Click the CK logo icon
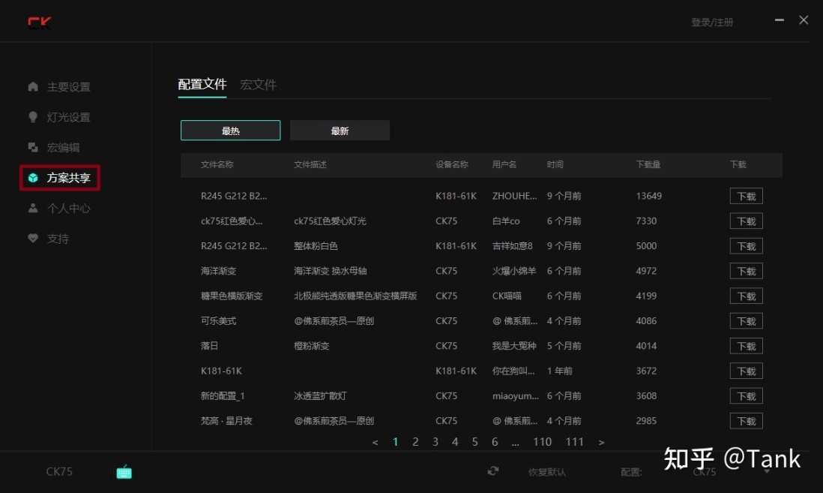 point(40,23)
